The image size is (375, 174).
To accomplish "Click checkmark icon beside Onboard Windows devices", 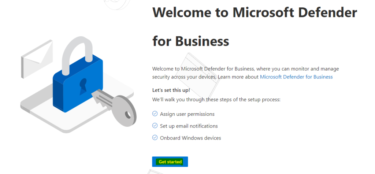I will (155, 138).
